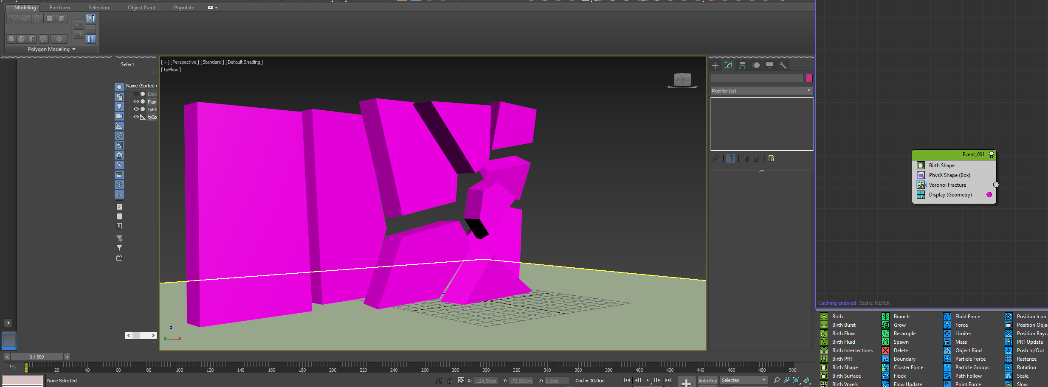Switch to the Freeform ribbon tab

click(59, 8)
